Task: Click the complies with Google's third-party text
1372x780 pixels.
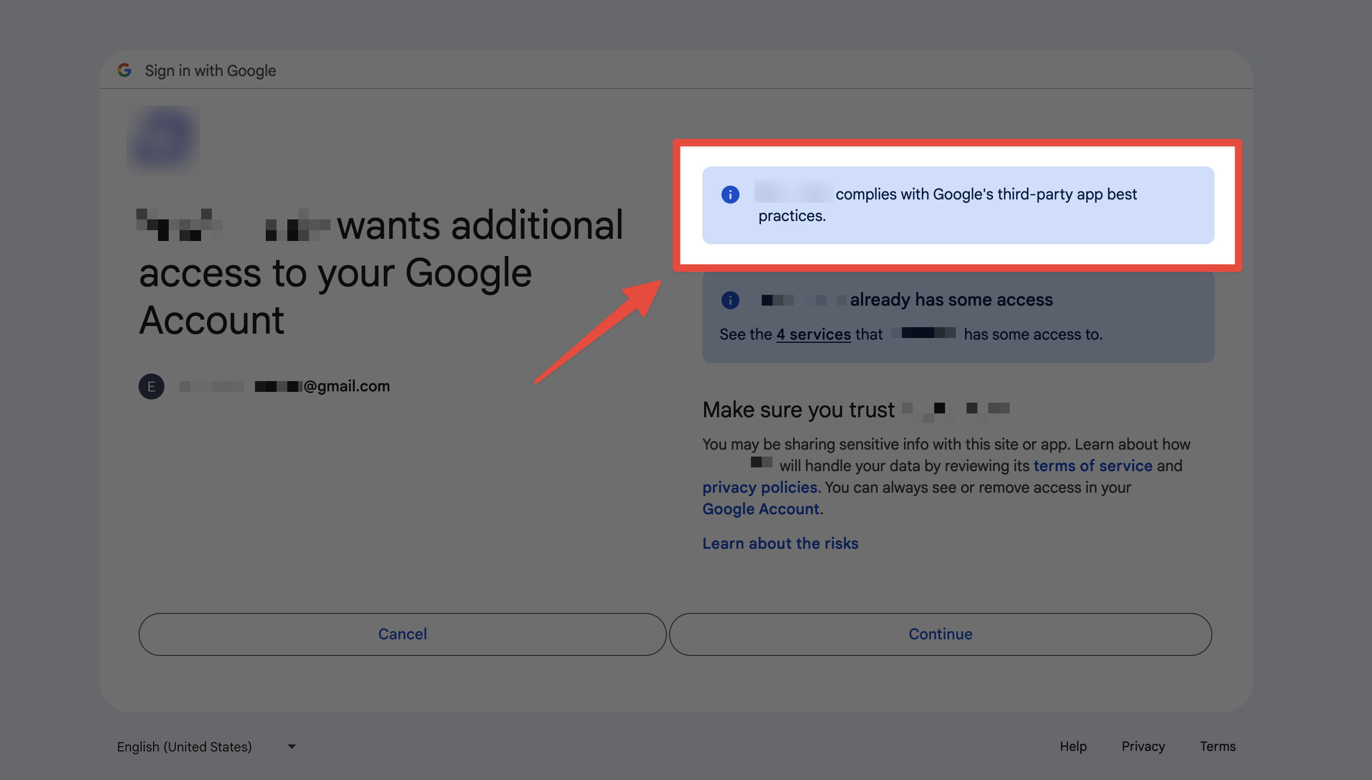Action: coord(947,205)
